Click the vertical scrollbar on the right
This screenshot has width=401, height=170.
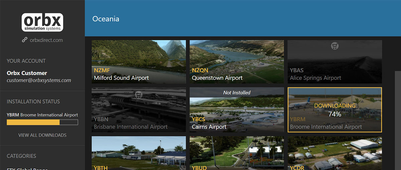coord(398,120)
